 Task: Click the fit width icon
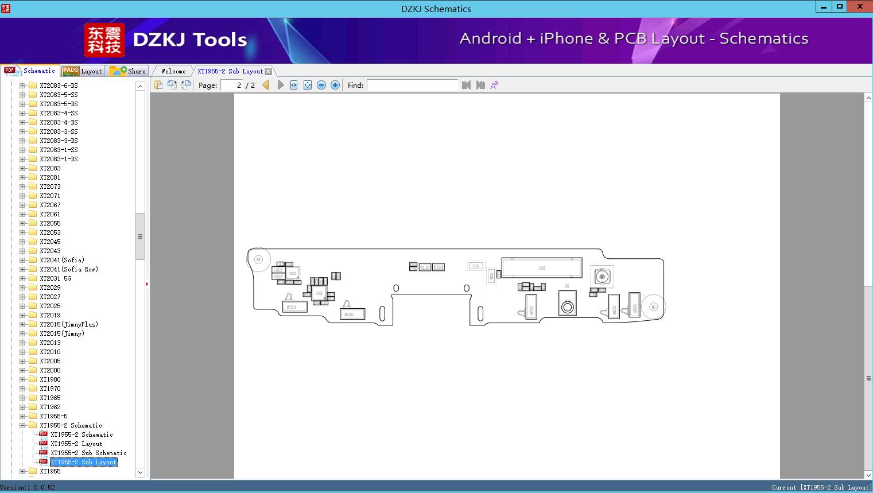pyautogui.click(x=294, y=85)
